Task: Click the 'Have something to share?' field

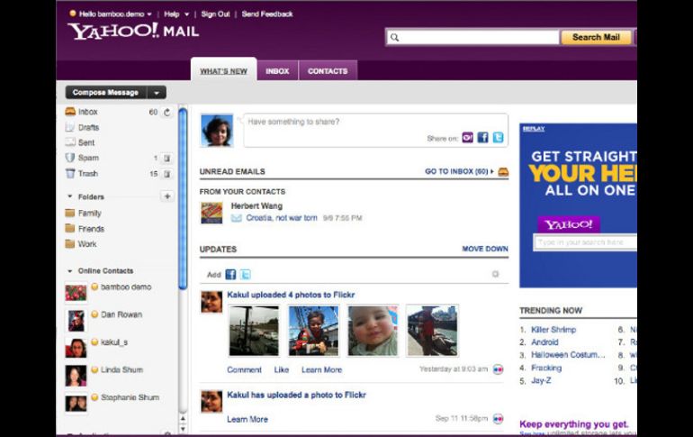Action: tap(360, 121)
